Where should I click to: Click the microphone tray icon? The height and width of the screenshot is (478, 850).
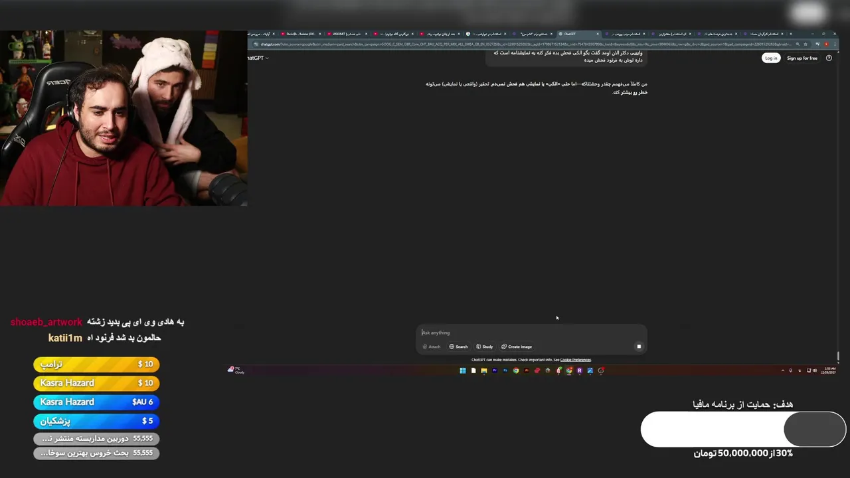coord(790,370)
